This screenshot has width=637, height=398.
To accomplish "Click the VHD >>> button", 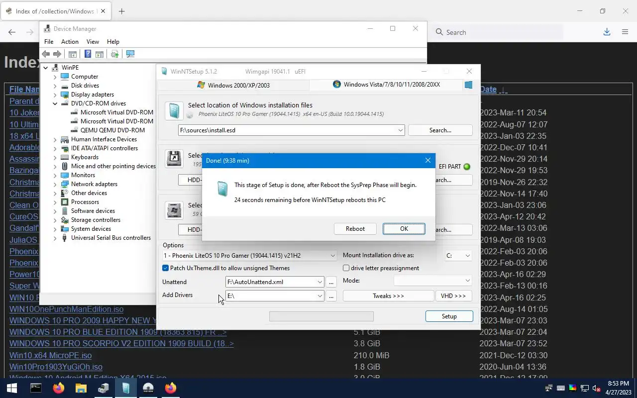I will 453,296.
